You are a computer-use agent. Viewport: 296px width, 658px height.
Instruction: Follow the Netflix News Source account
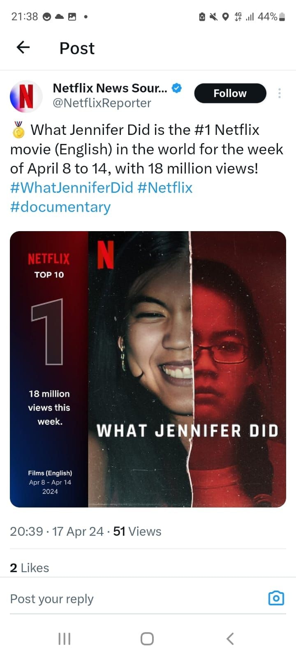pos(230,93)
